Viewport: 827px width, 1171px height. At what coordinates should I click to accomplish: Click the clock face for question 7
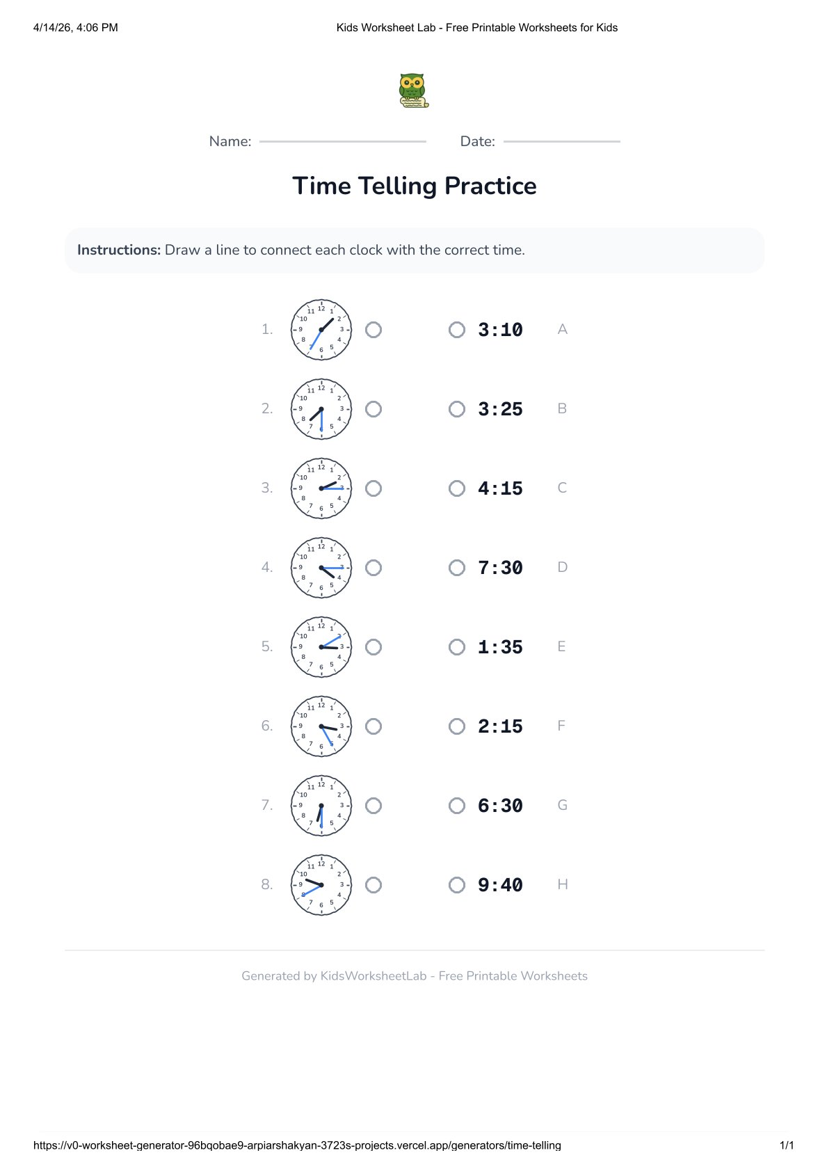(321, 806)
